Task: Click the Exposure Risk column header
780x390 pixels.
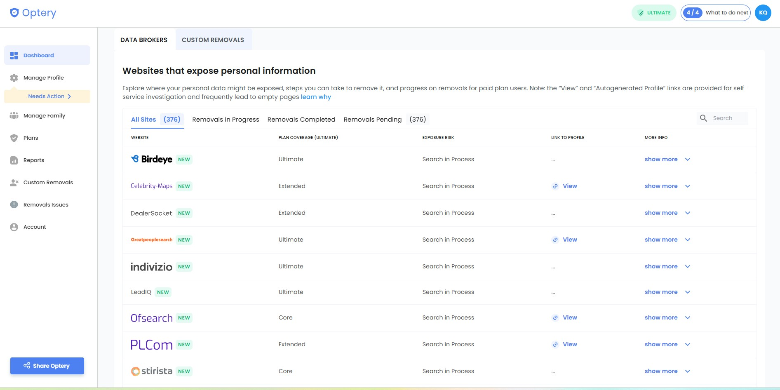Action: (438, 138)
